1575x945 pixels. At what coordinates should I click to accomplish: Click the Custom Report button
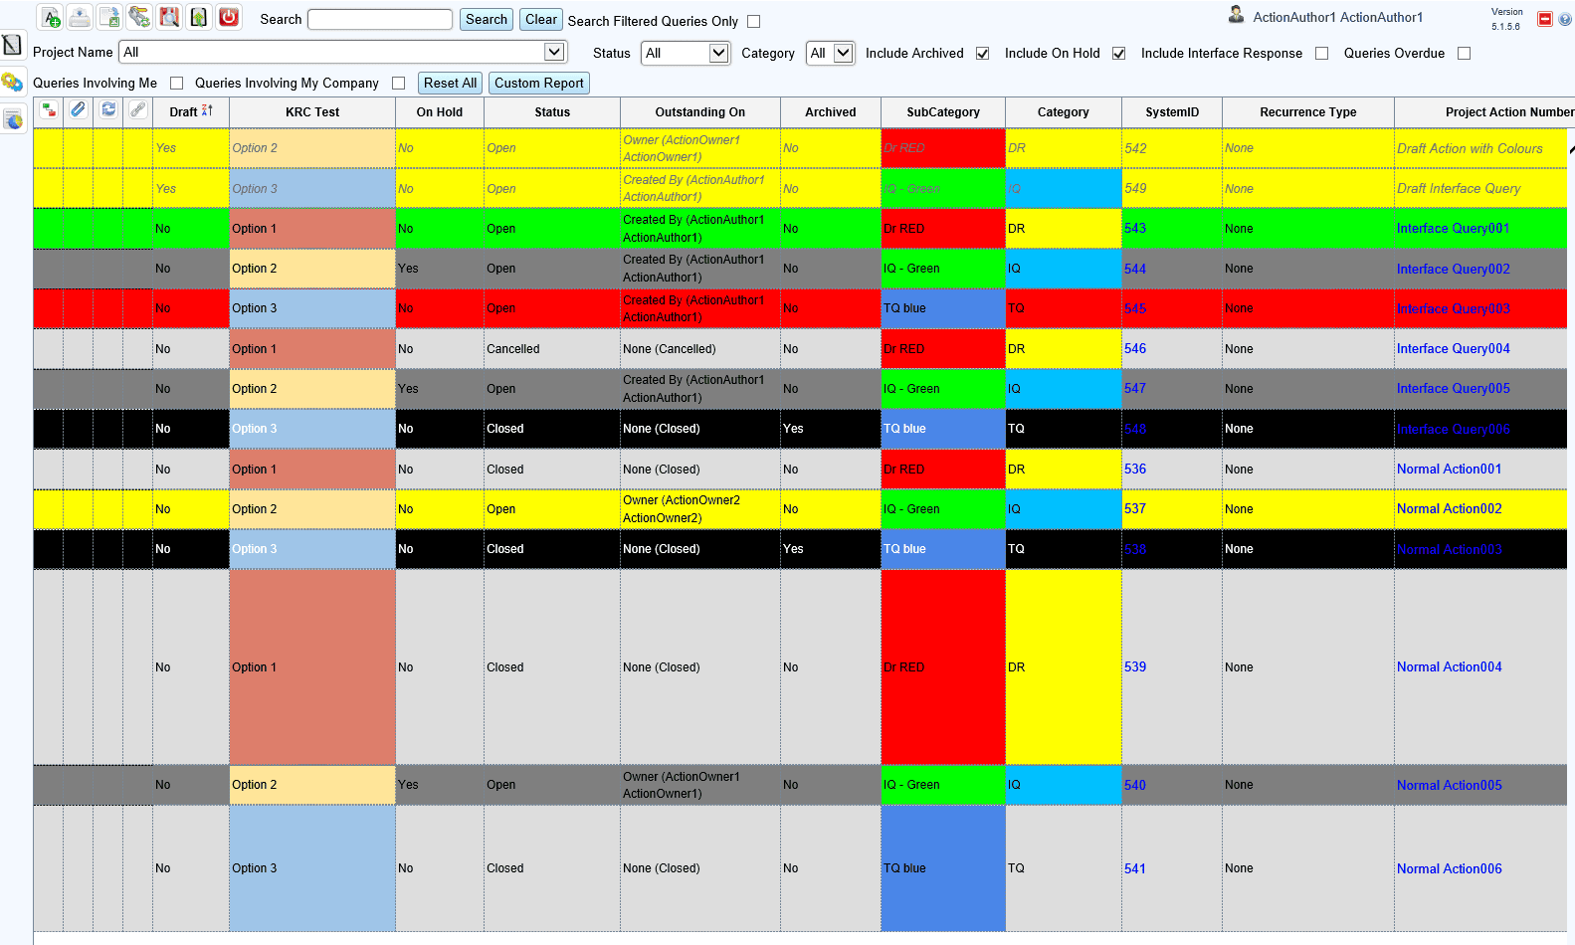point(539,84)
